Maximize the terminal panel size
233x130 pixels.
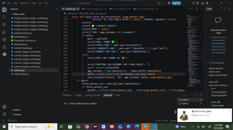click(x=197, y=95)
